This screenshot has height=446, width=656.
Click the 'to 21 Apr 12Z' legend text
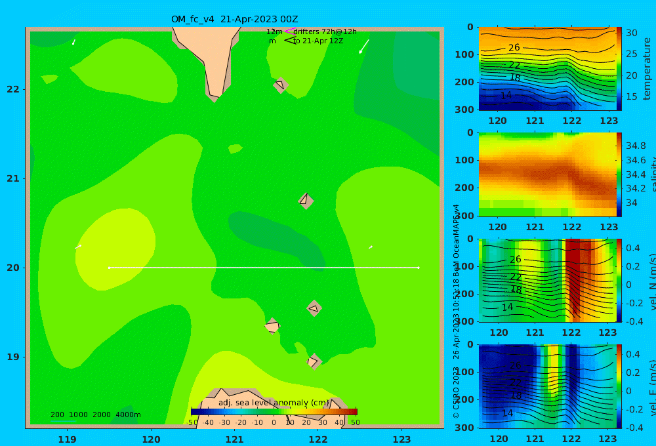click(318, 41)
